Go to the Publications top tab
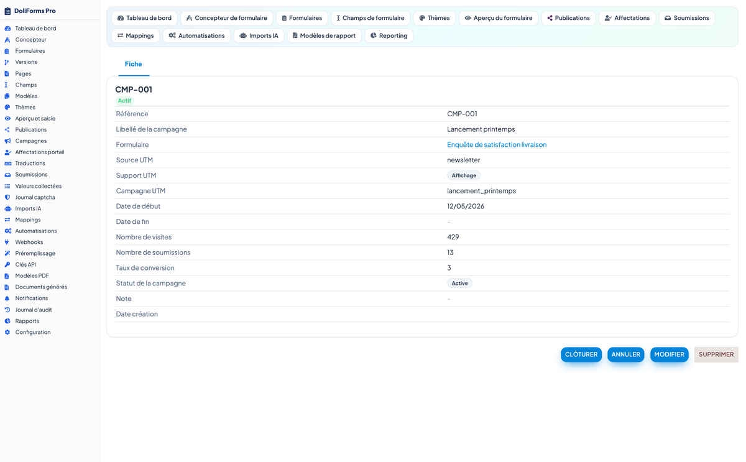Viewport: 746px width, 462px height. pyautogui.click(x=569, y=18)
